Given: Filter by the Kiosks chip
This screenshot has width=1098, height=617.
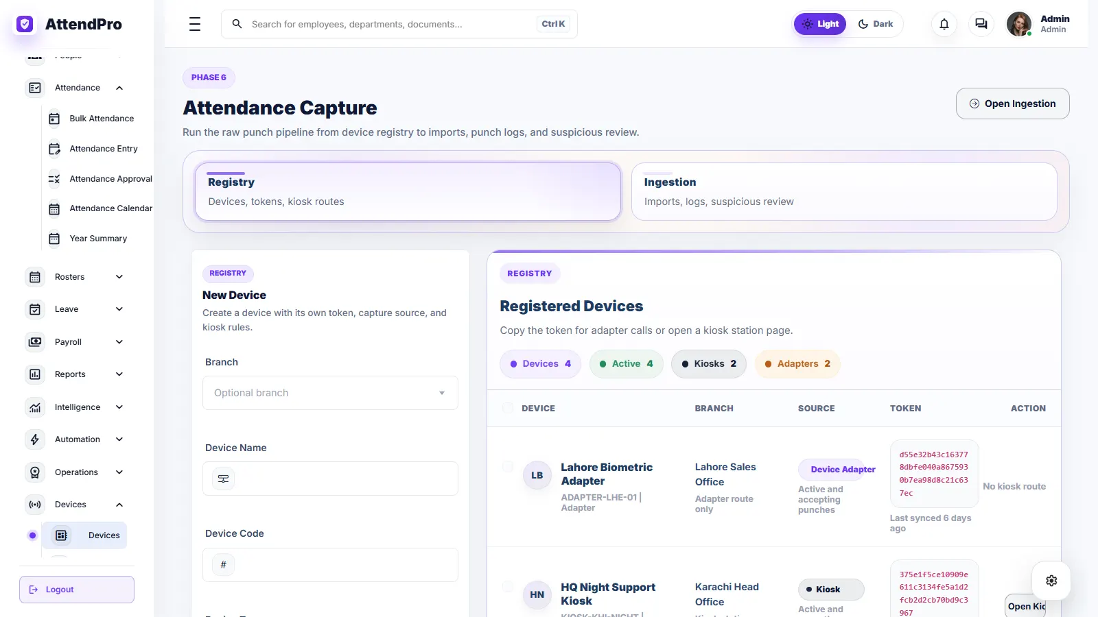Looking at the screenshot, I should [x=709, y=364].
